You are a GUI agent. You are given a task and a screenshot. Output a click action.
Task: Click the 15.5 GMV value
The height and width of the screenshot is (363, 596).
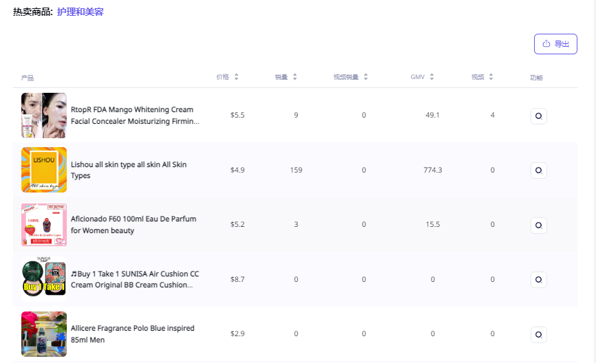tap(433, 224)
